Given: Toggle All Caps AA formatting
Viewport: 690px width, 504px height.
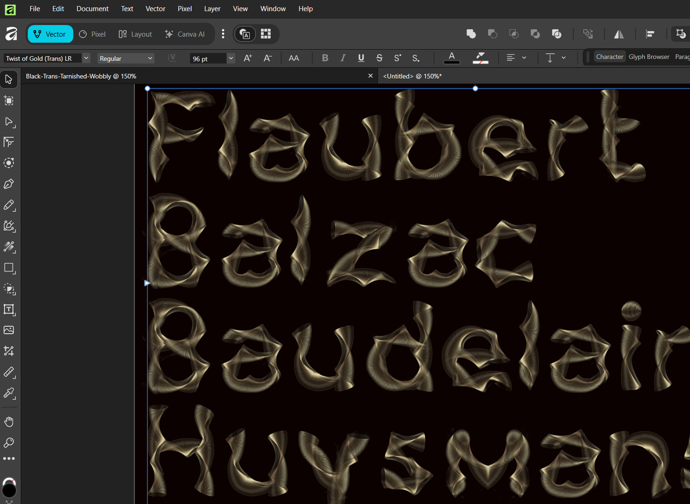Looking at the screenshot, I should 294,58.
